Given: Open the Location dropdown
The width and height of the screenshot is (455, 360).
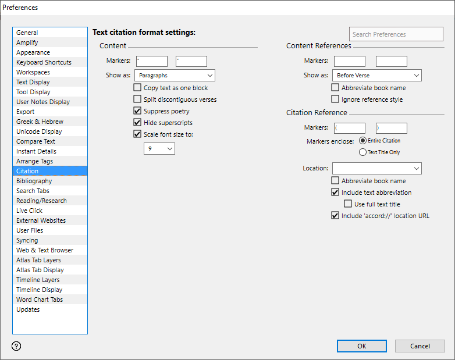Looking at the screenshot, I should 376,169.
